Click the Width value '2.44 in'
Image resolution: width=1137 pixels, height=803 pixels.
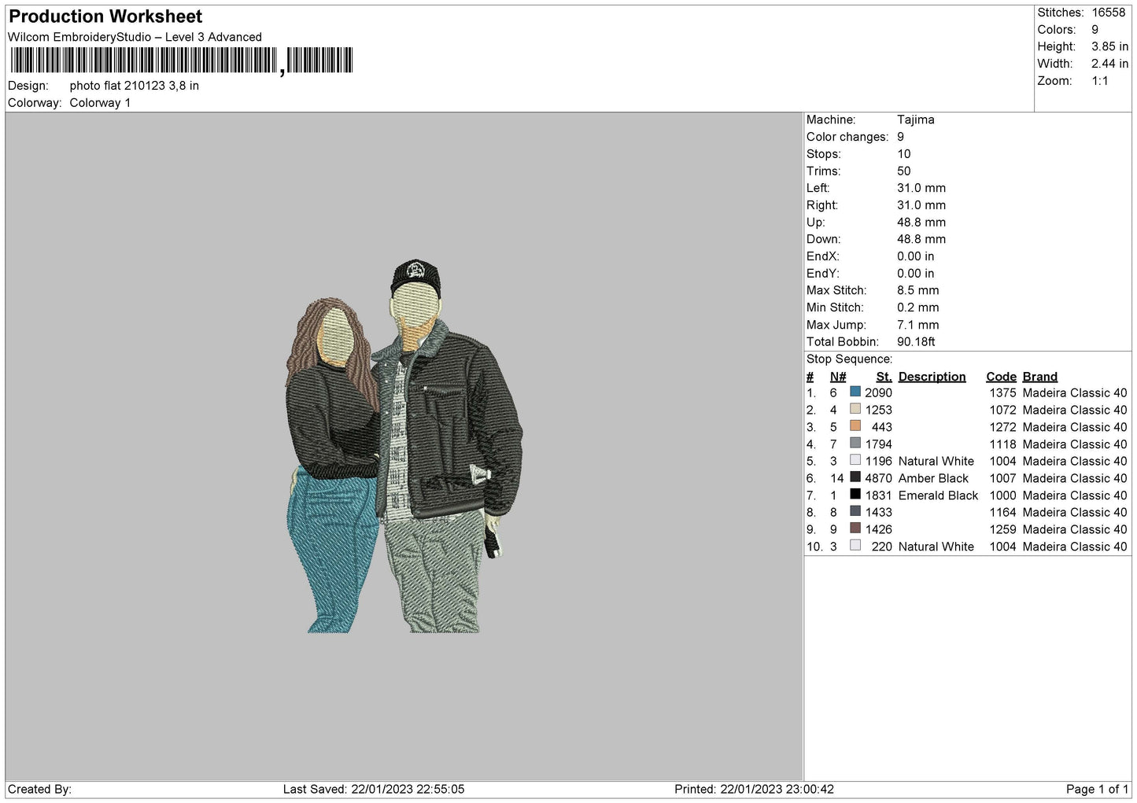1110,64
